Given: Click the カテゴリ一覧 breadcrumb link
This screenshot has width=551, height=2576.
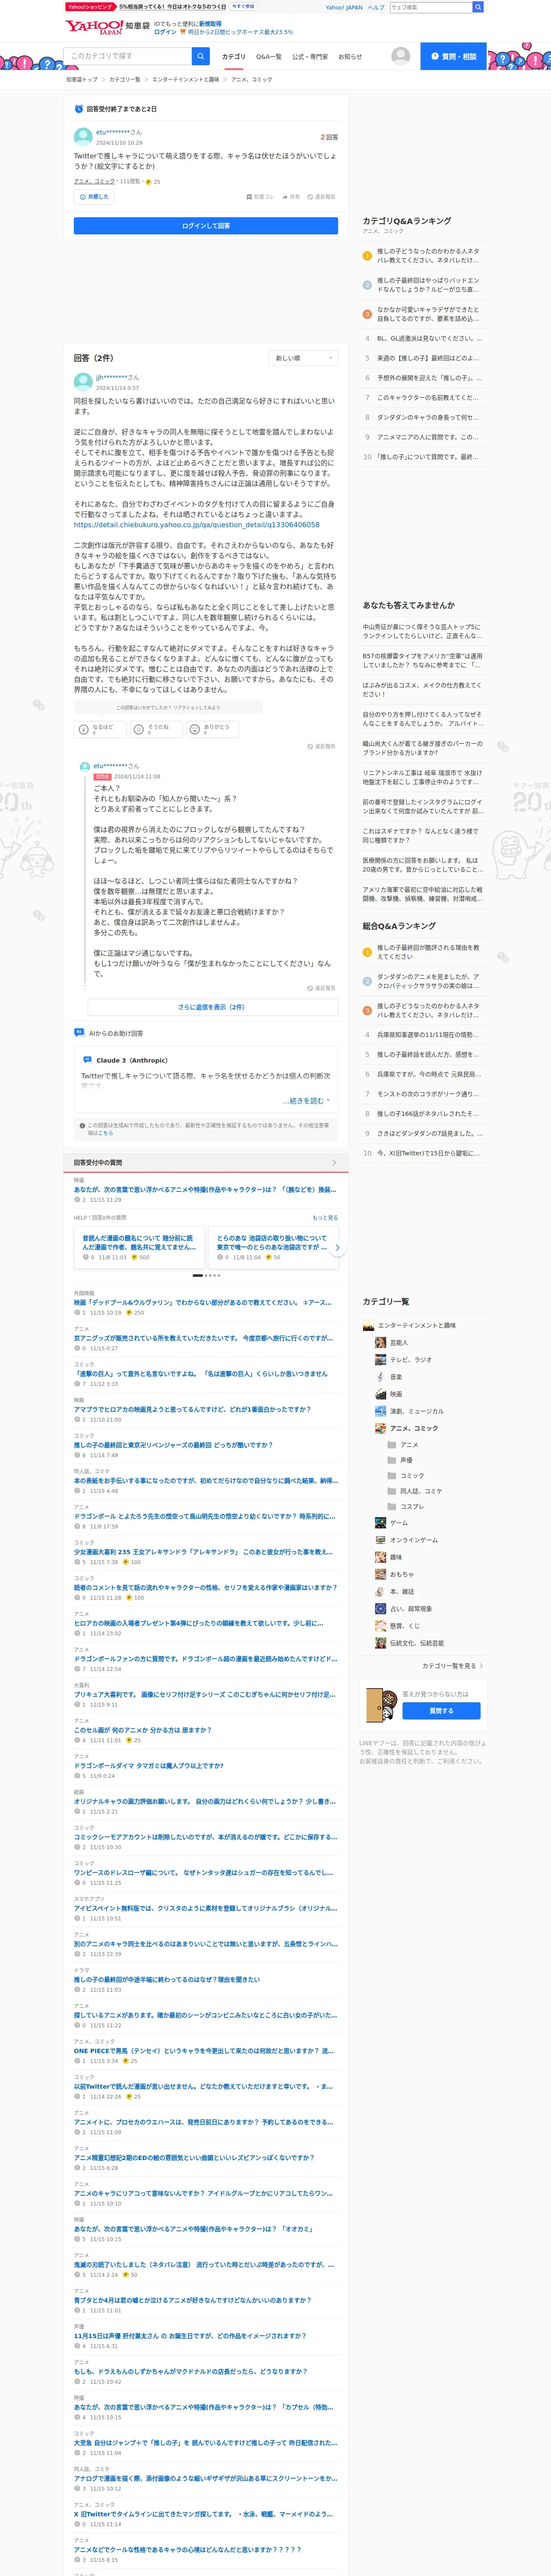Looking at the screenshot, I should coord(125,79).
